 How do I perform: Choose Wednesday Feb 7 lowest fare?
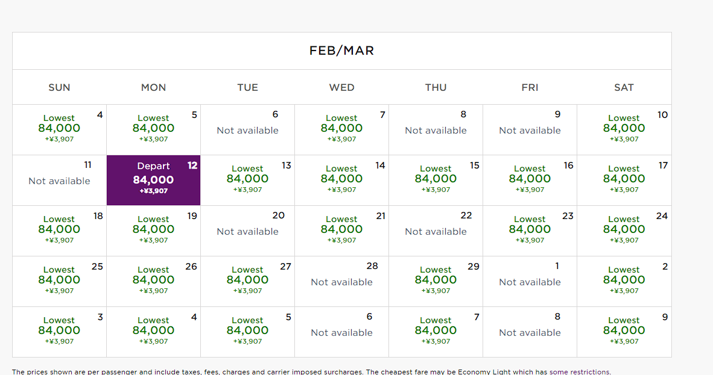pyautogui.click(x=342, y=130)
